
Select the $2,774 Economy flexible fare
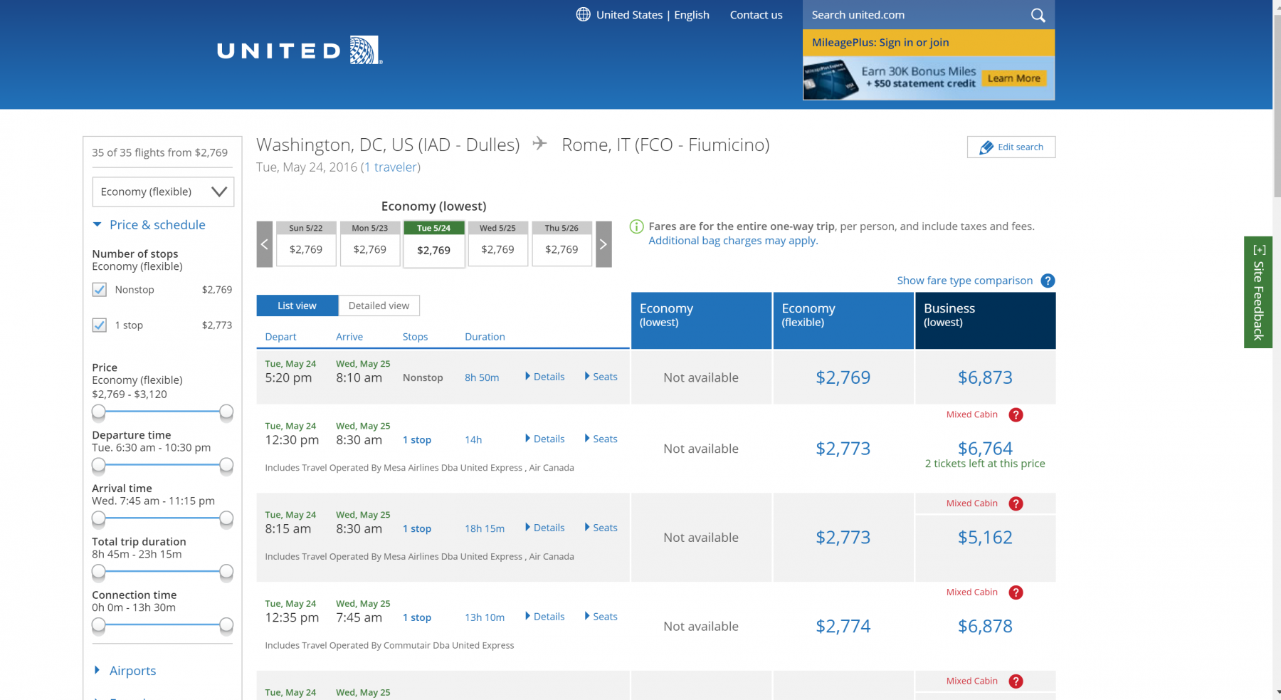click(x=843, y=627)
